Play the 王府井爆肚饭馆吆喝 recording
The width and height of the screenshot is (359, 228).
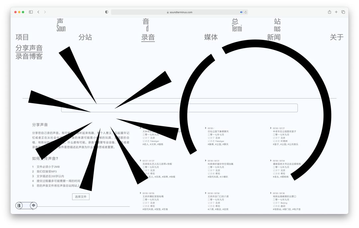click(141, 193)
